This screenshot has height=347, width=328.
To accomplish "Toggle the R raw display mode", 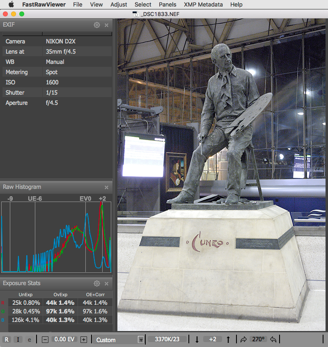I will tap(7, 340).
